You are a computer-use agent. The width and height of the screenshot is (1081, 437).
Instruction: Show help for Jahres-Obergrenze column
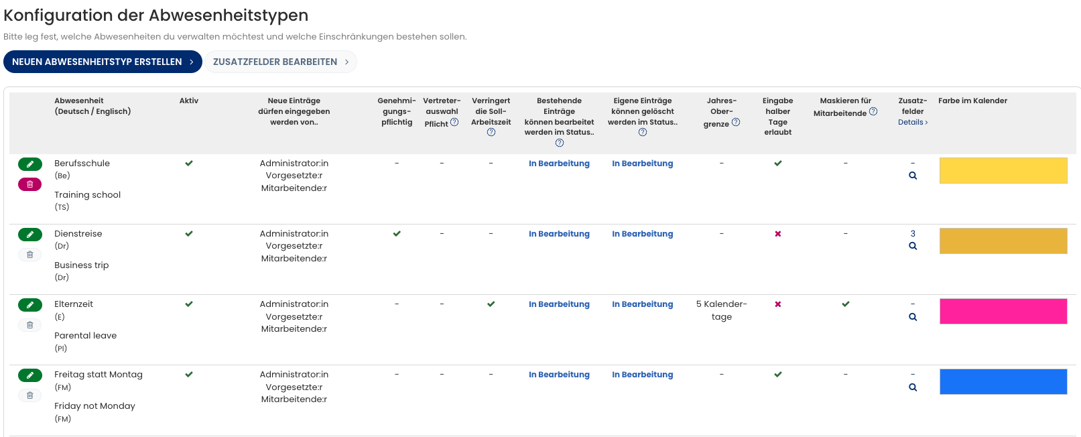pyautogui.click(x=736, y=123)
